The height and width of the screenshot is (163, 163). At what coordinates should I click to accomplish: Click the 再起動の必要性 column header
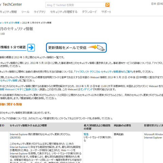tap(122, 125)
